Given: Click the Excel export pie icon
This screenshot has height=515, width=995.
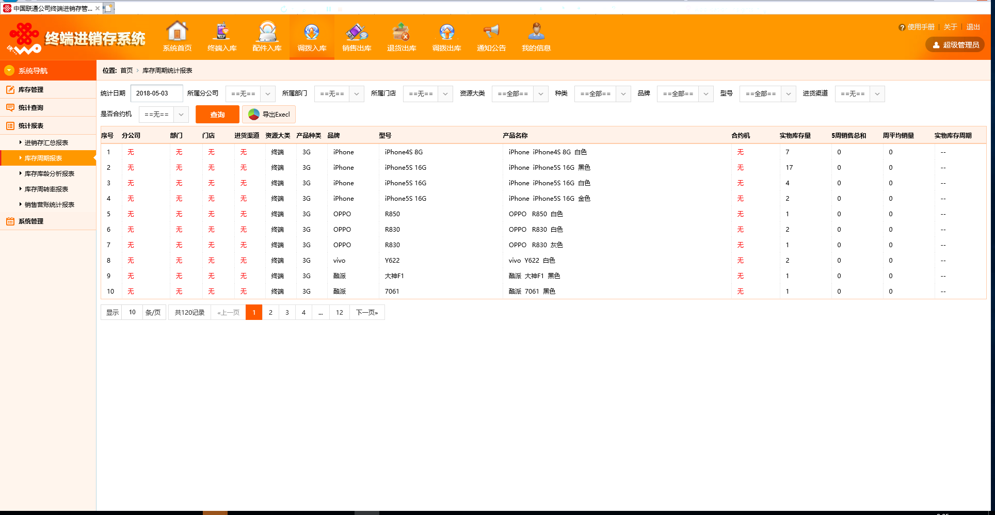Looking at the screenshot, I should (253, 114).
